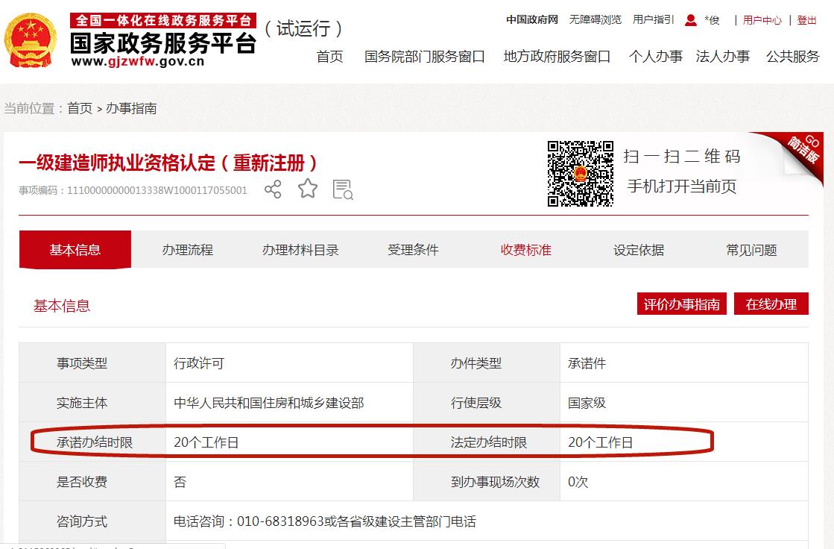Image resolution: width=834 pixels, height=549 pixels.
Task: Click the user avatar icon beside *俊
Action: [x=689, y=19]
